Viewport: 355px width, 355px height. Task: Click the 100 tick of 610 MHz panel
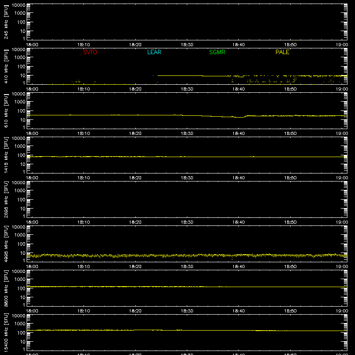point(21,110)
